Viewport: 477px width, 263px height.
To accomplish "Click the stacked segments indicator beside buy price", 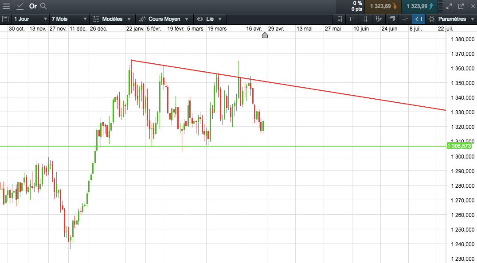I will 441,6.
